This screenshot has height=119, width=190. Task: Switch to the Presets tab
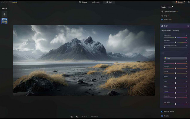coord(96,2)
